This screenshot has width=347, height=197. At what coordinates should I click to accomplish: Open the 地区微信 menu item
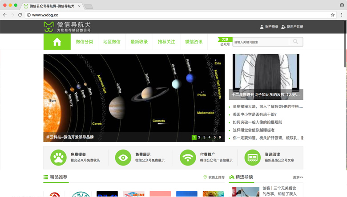(x=112, y=42)
